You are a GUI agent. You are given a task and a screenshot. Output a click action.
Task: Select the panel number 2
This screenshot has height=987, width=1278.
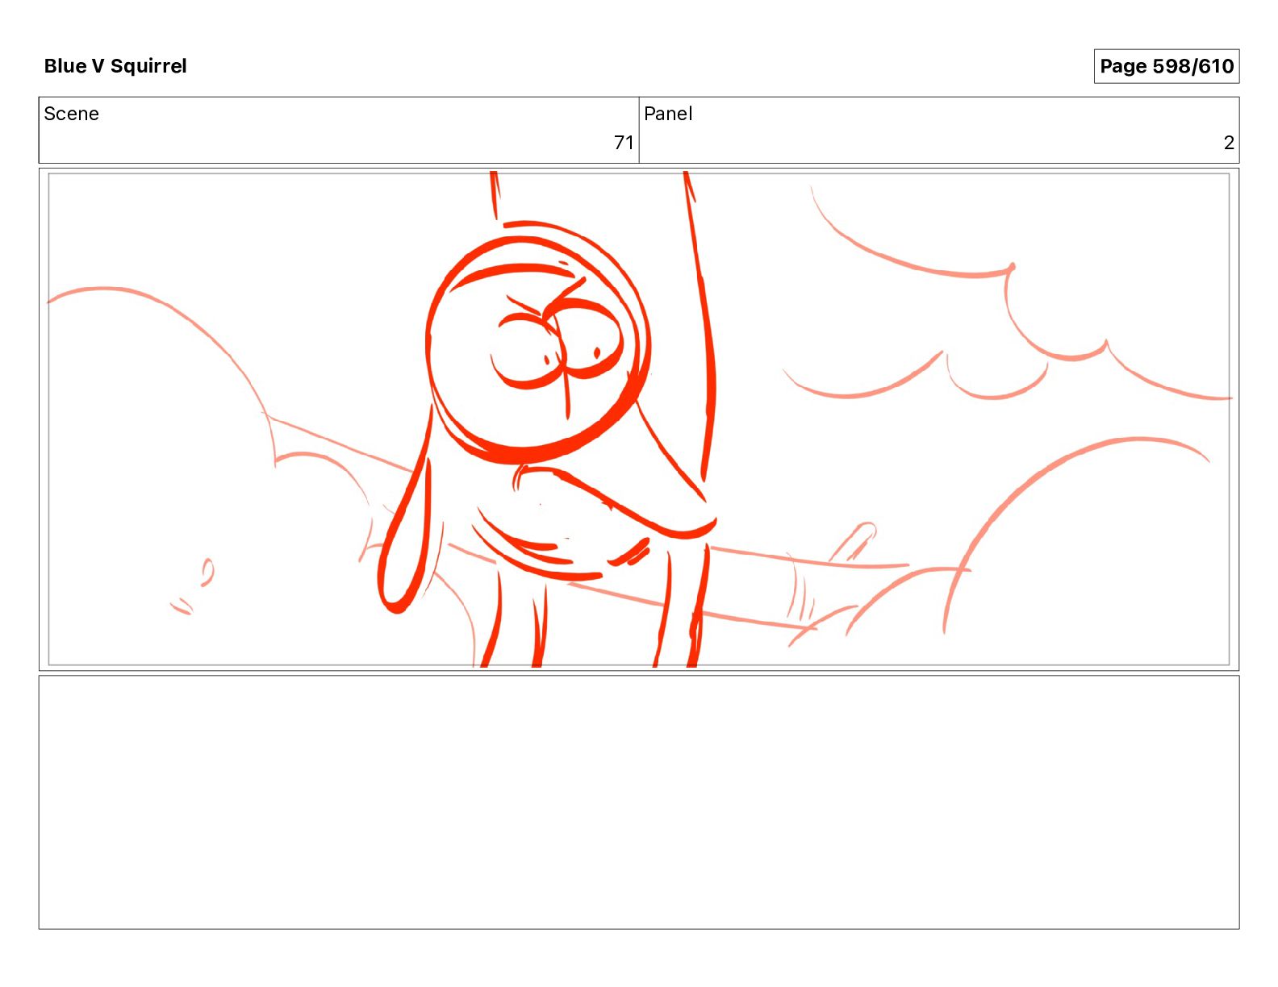point(1229,144)
